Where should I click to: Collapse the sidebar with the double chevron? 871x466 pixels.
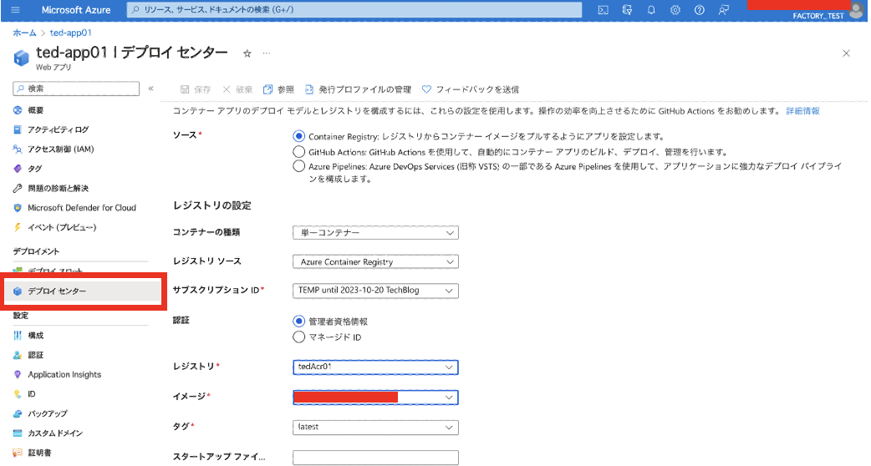click(x=150, y=89)
